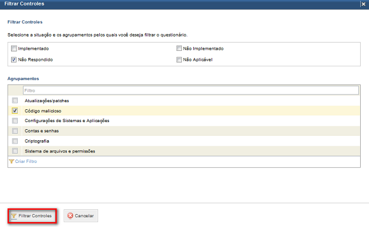Select the Código malicioso row label
The image size is (369, 227).
43,111
